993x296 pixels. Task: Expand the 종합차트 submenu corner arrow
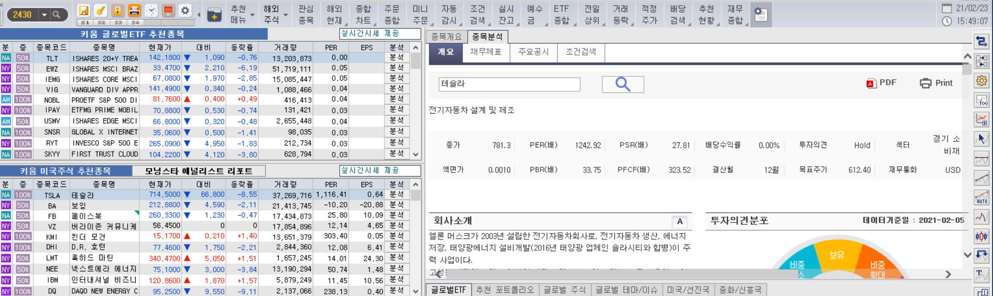(375, 24)
